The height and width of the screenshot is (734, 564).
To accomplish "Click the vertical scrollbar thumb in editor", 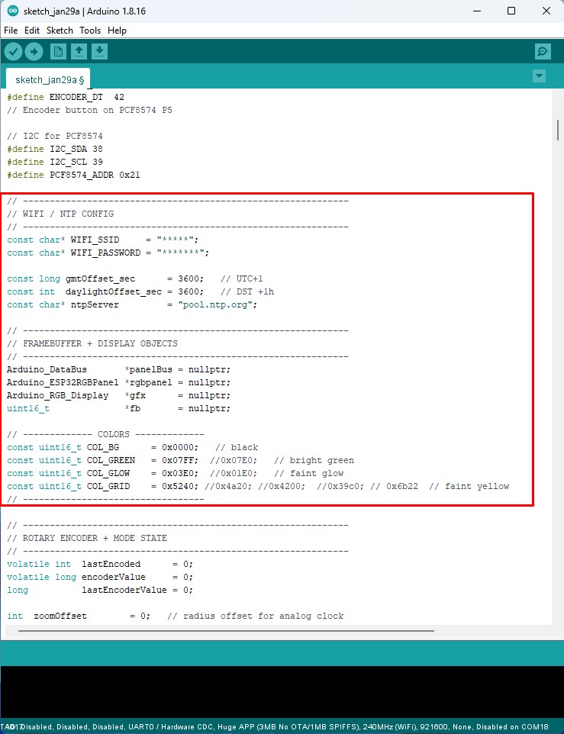I will click(x=558, y=130).
